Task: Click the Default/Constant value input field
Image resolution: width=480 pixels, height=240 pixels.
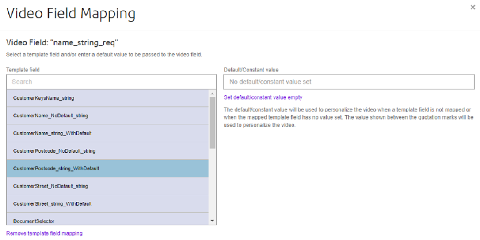Action: [x=349, y=82]
